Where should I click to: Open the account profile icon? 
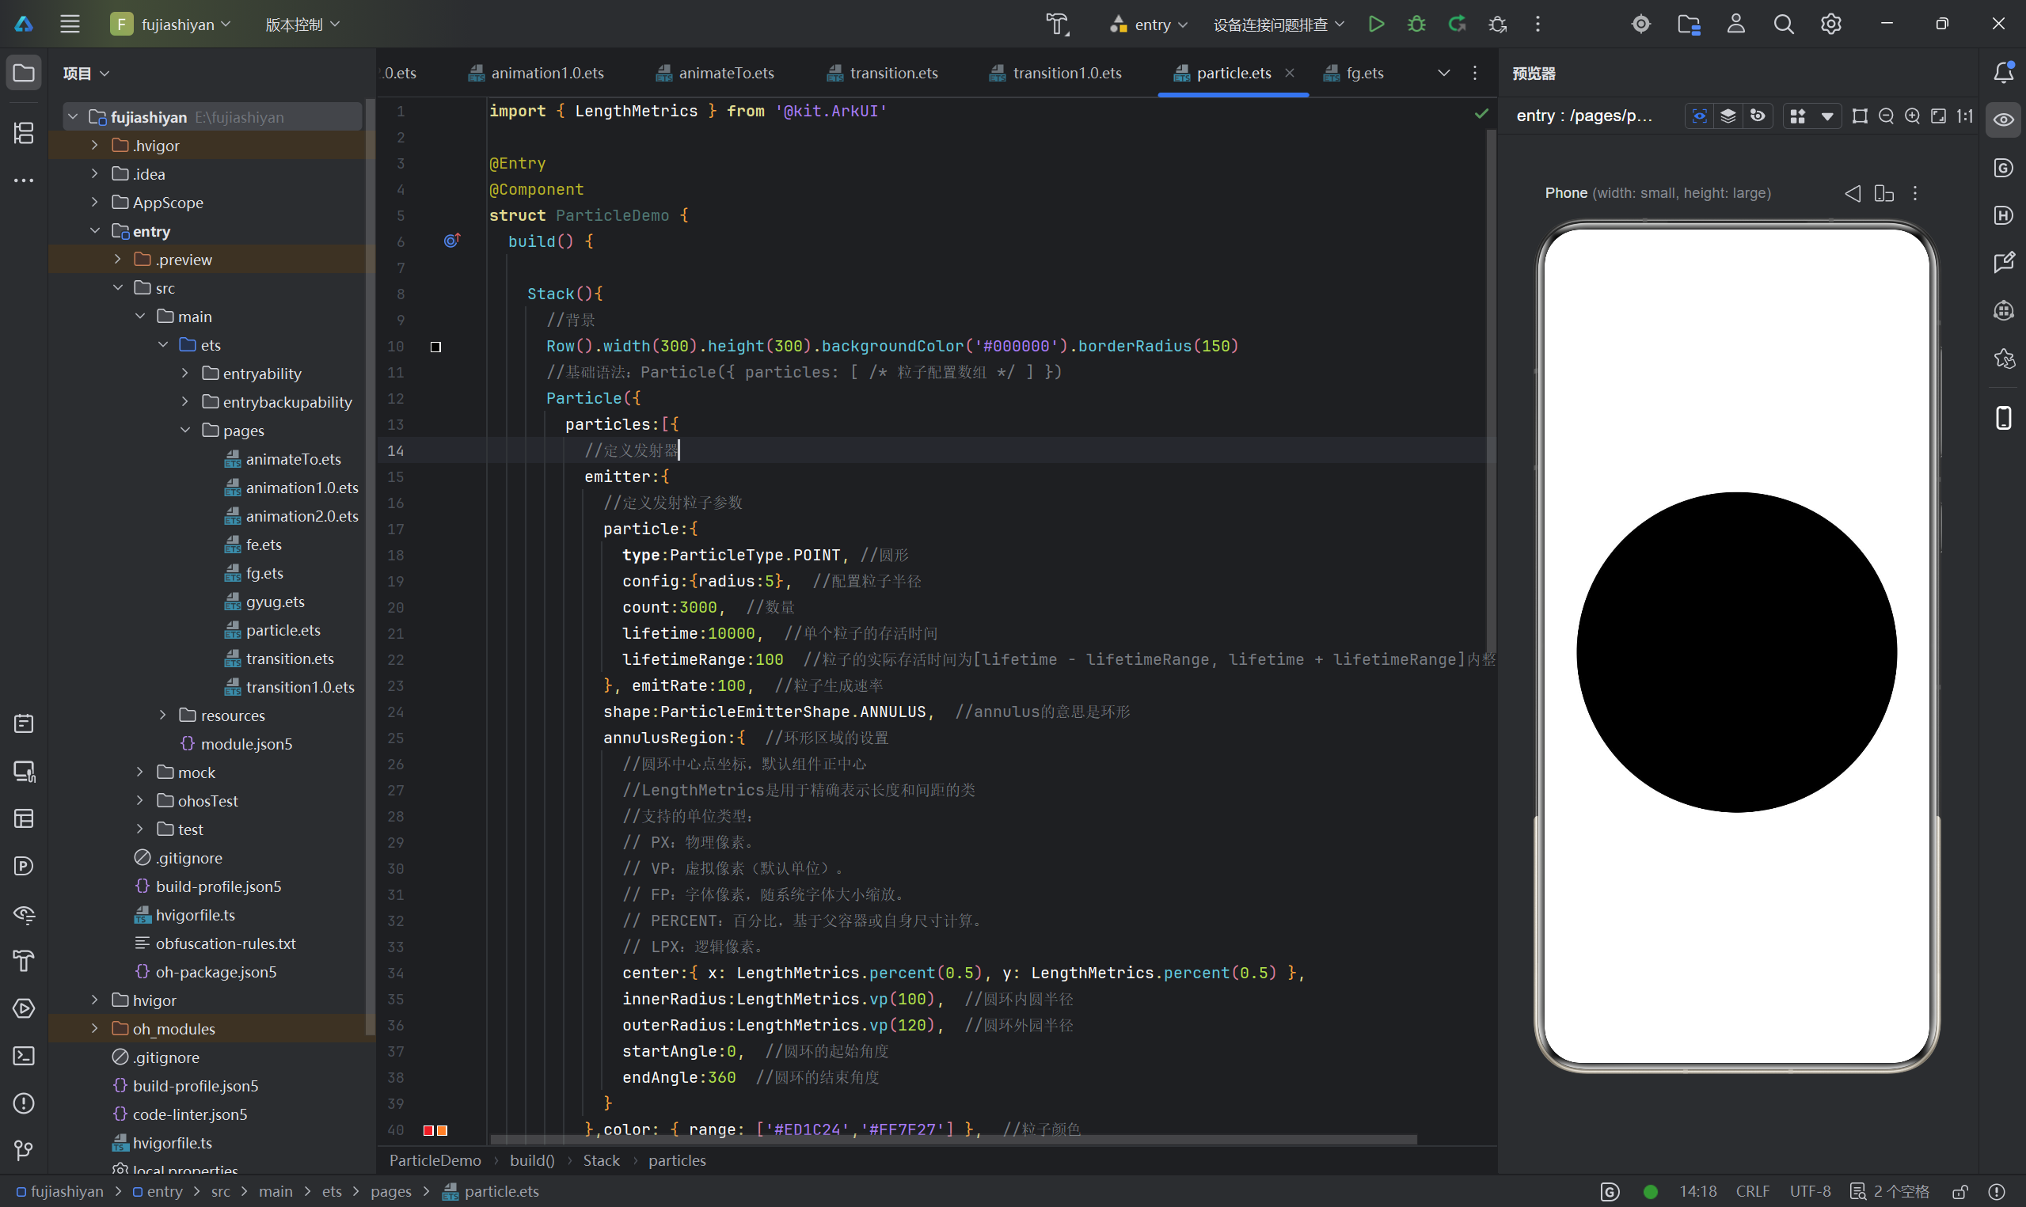tap(1735, 25)
